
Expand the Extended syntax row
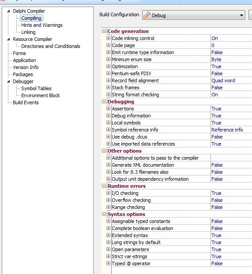point(109,235)
